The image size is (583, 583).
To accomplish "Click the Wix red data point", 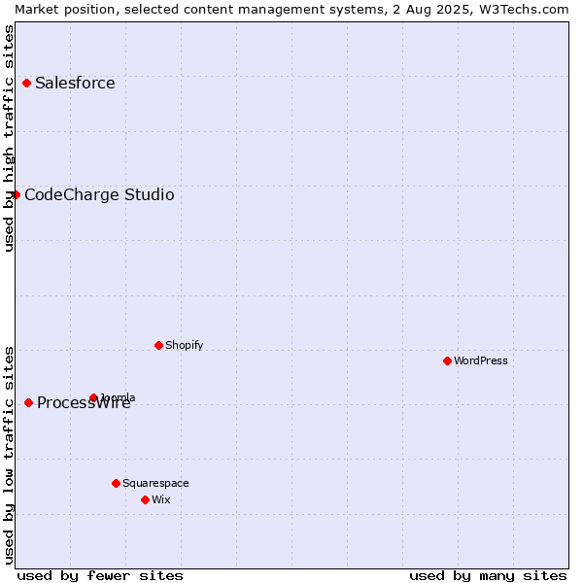I will click(x=146, y=500).
